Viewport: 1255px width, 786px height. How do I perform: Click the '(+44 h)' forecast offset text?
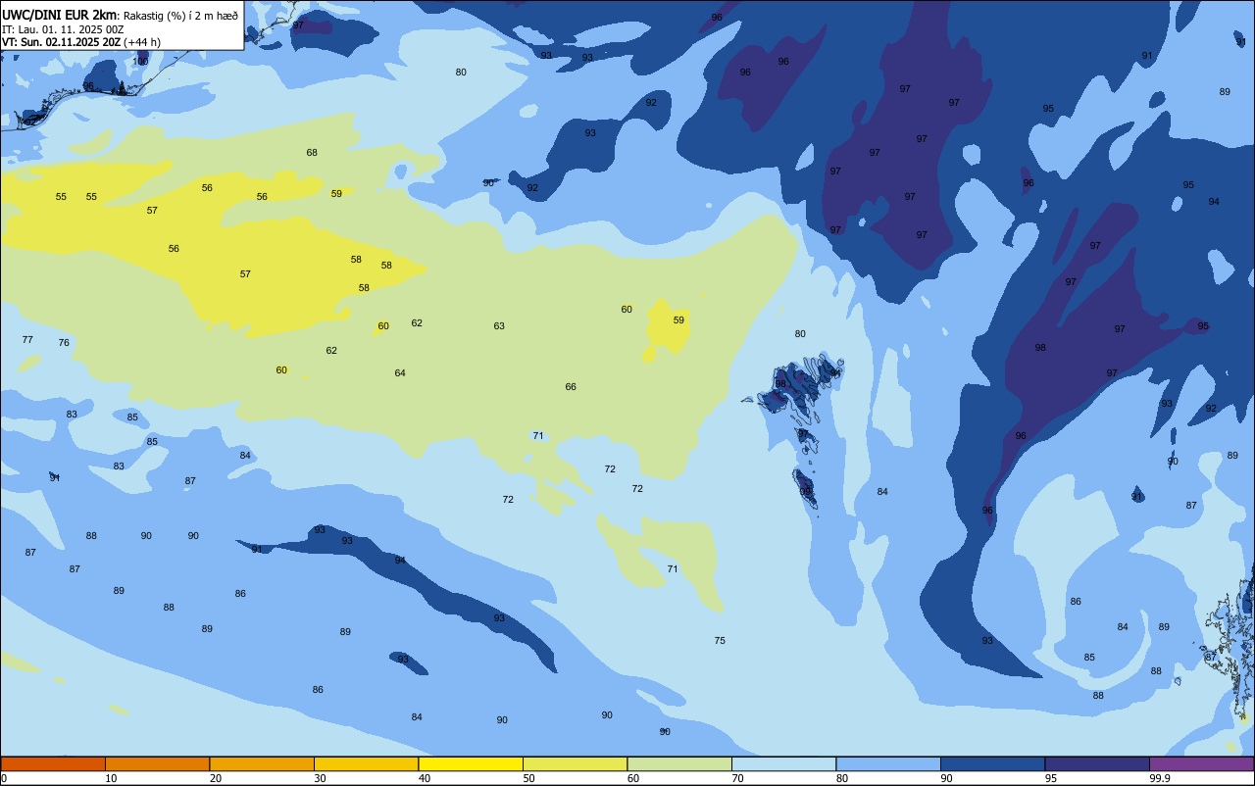[143, 42]
